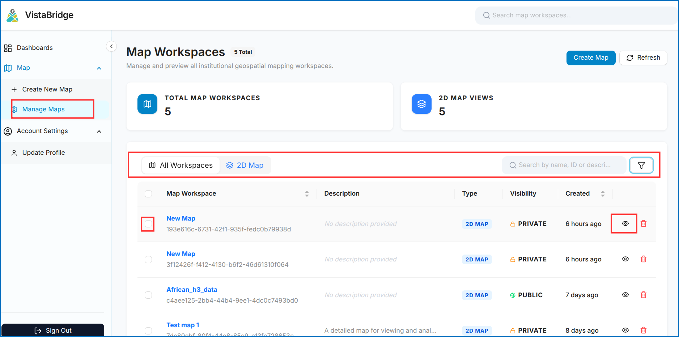Click the Description column header
Screen dimensions: 679x337
click(x=342, y=193)
